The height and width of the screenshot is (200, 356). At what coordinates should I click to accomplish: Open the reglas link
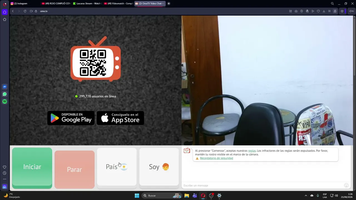pos(252,151)
